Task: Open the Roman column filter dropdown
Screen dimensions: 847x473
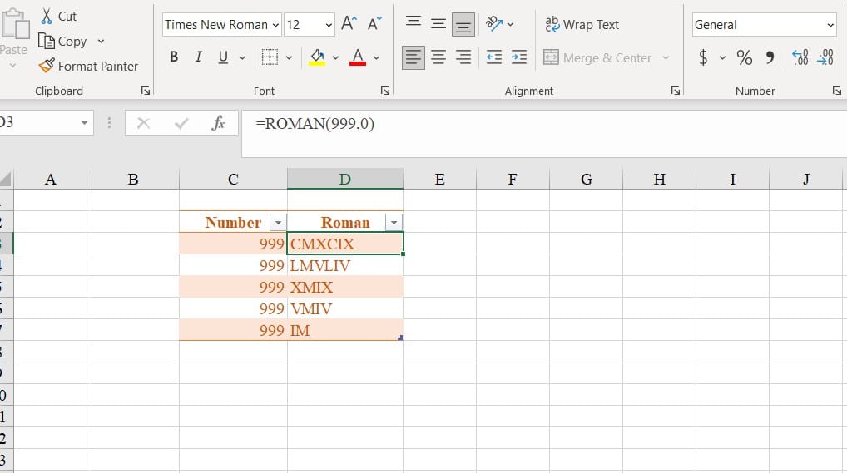Action: pyautogui.click(x=394, y=222)
